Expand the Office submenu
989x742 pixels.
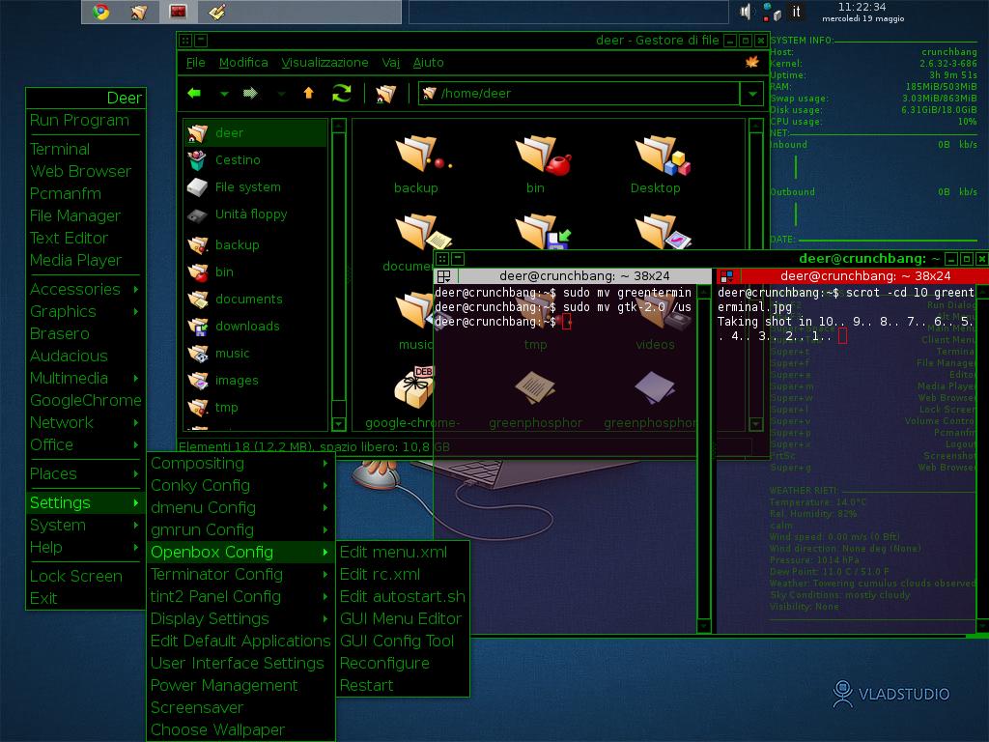pos(85,444)
